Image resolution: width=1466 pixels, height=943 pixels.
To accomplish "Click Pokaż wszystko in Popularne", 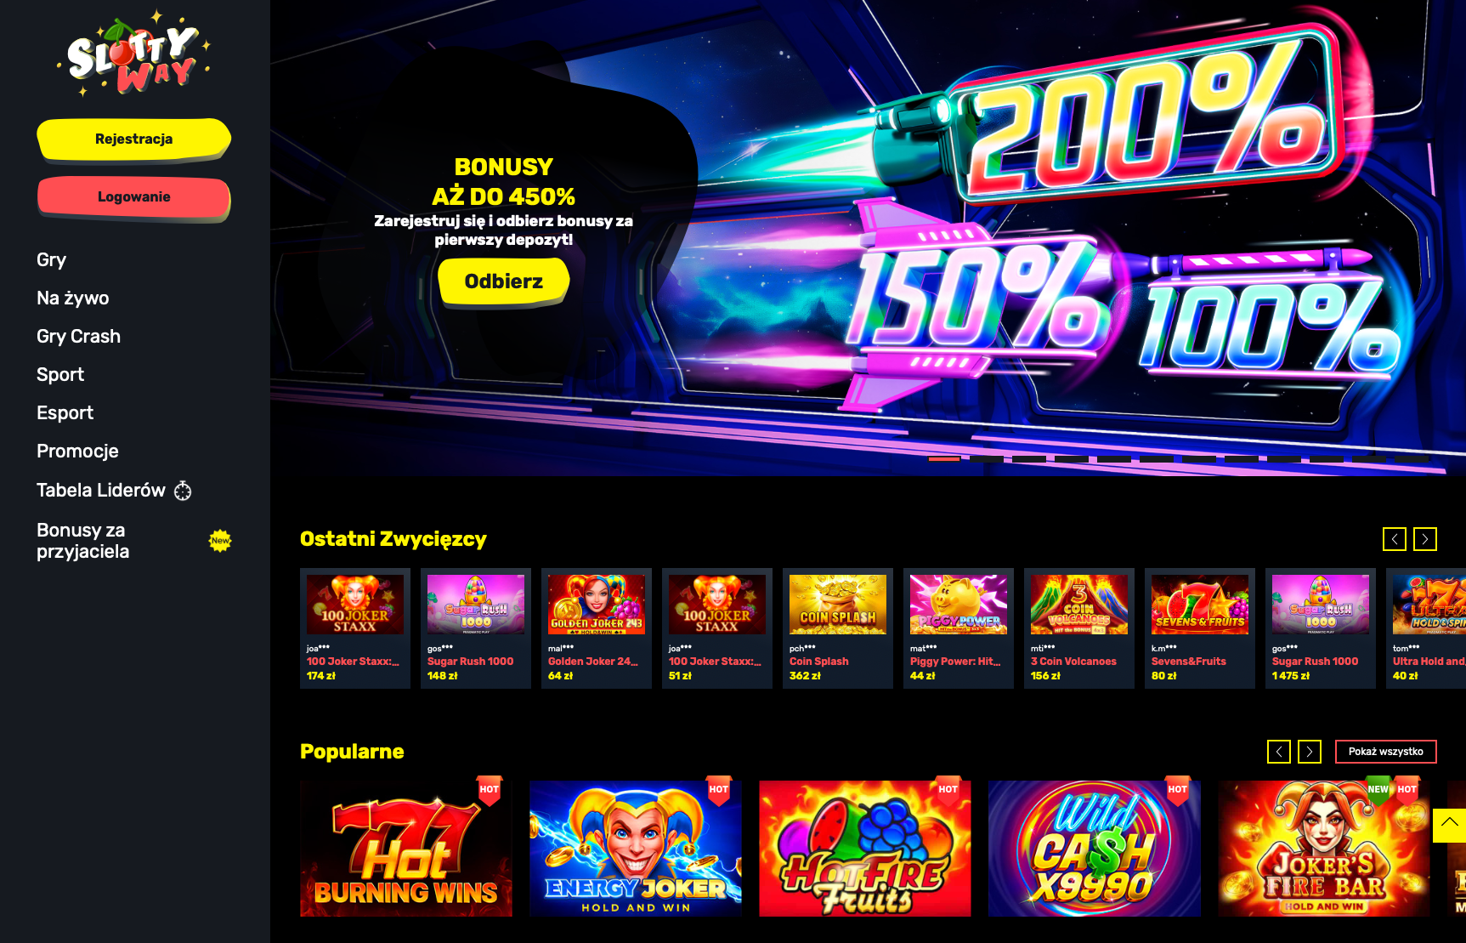I will point(1386,752).
